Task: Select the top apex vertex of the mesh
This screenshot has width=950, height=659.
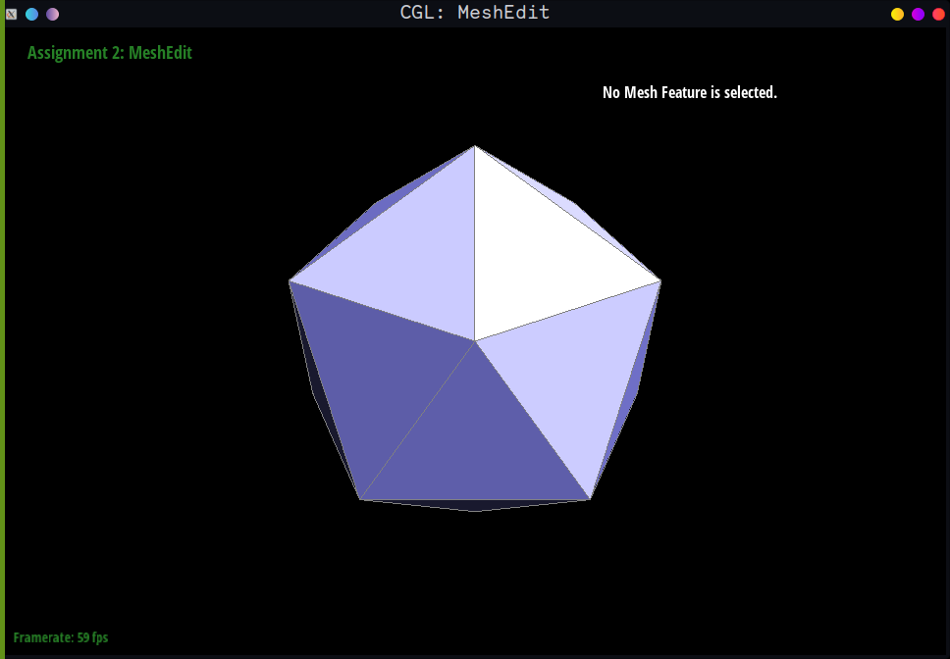Action: [x=475, y=146]
